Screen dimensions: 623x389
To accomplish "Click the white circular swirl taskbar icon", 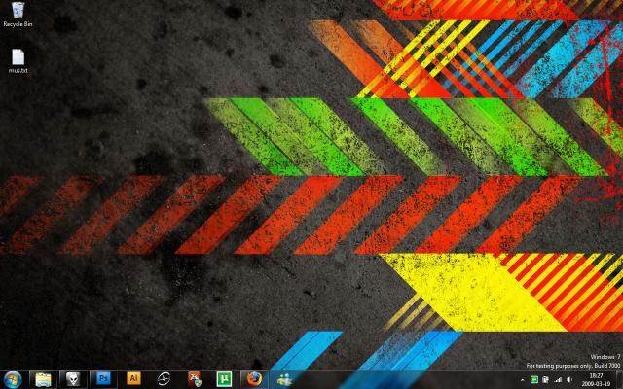I will point(164,379).
